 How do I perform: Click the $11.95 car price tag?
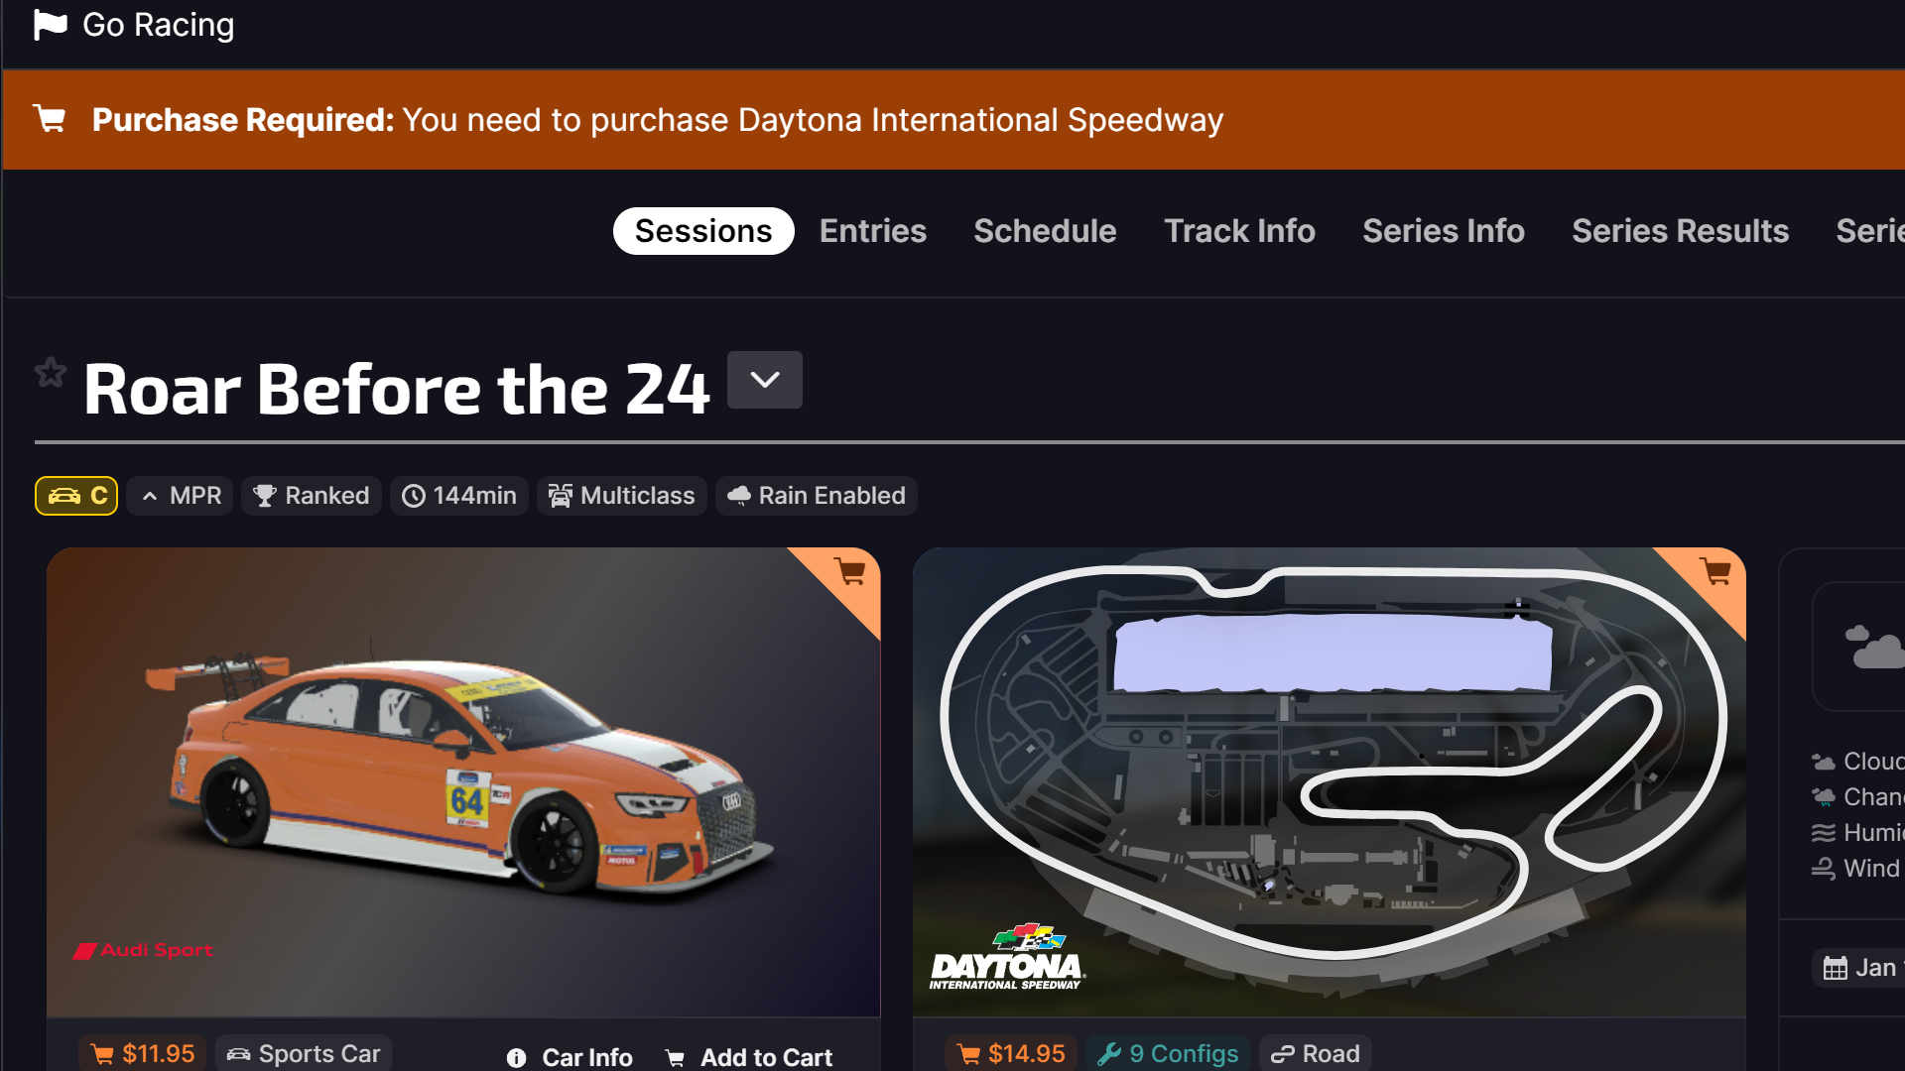[x=143, y=1053]
